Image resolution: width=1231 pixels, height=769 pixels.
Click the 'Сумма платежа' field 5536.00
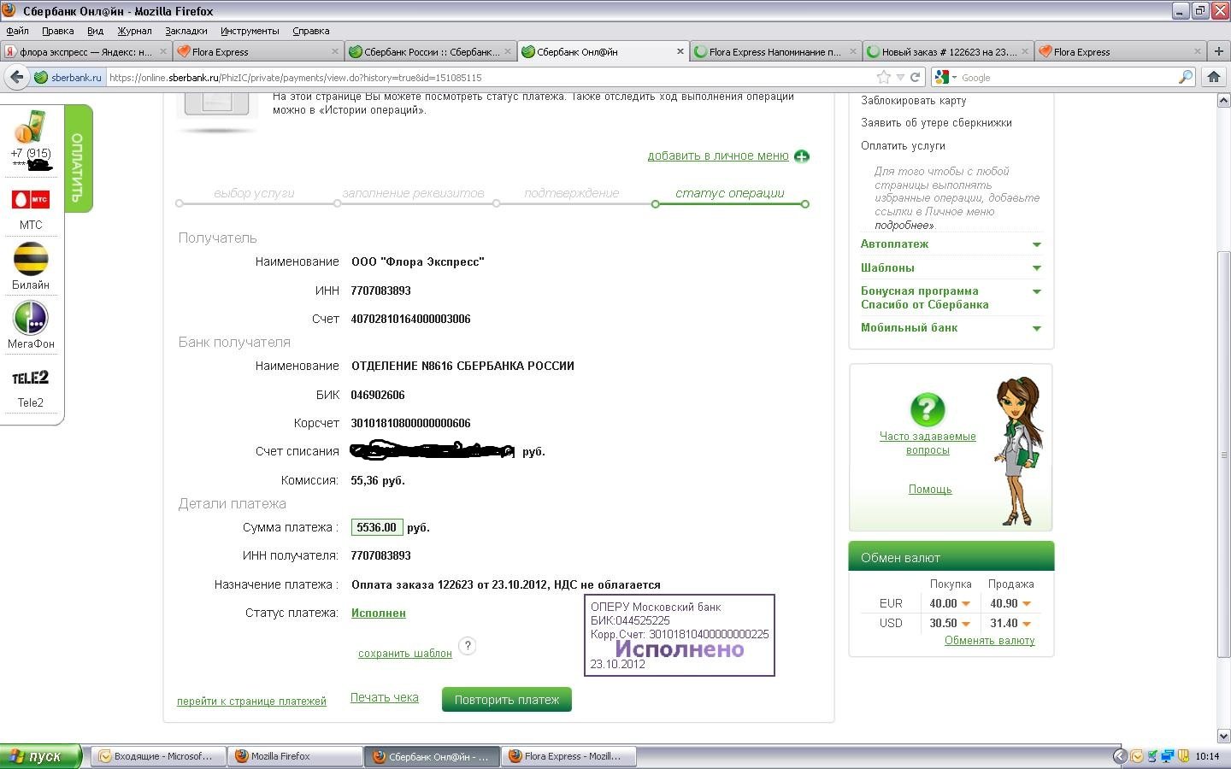[376, 527]
